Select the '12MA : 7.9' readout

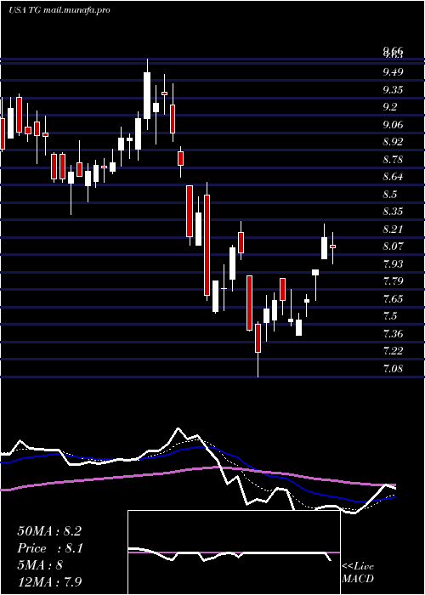[50, 582]
